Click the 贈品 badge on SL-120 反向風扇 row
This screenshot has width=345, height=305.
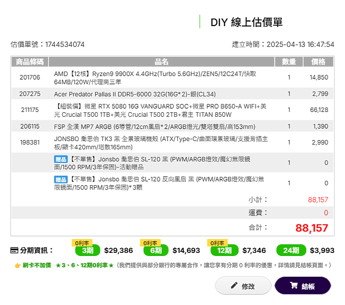point(61,179)
